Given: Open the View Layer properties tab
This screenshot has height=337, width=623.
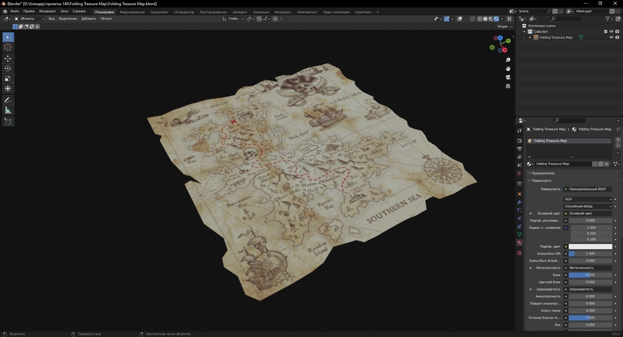Looking at the screenshot, I should (519, 157).
